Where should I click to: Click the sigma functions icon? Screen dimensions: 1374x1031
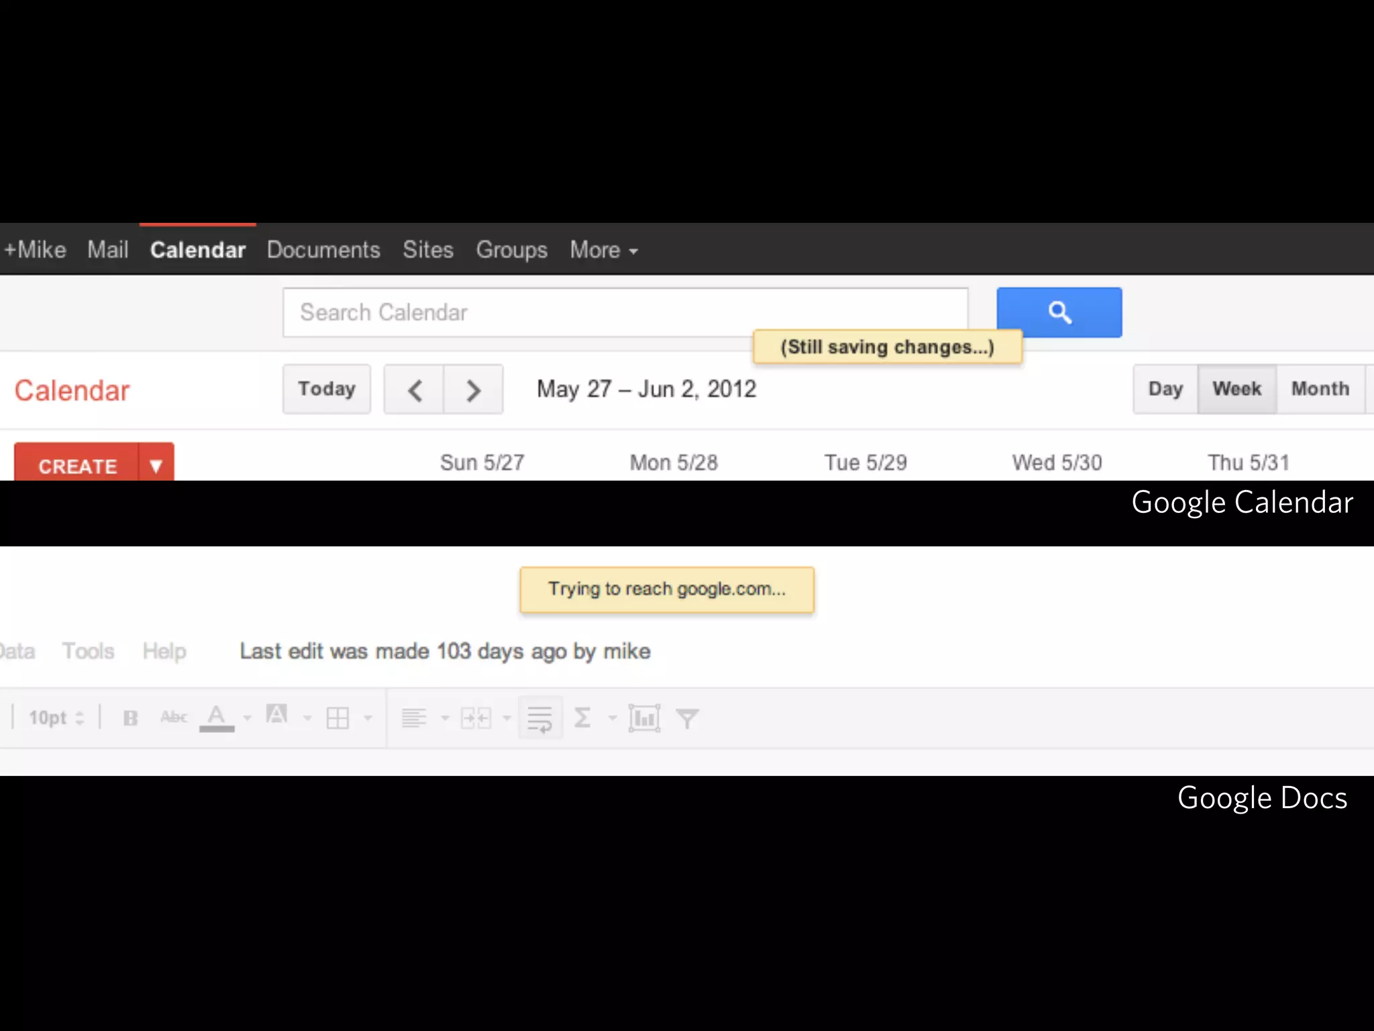click(x=582, y=718)
